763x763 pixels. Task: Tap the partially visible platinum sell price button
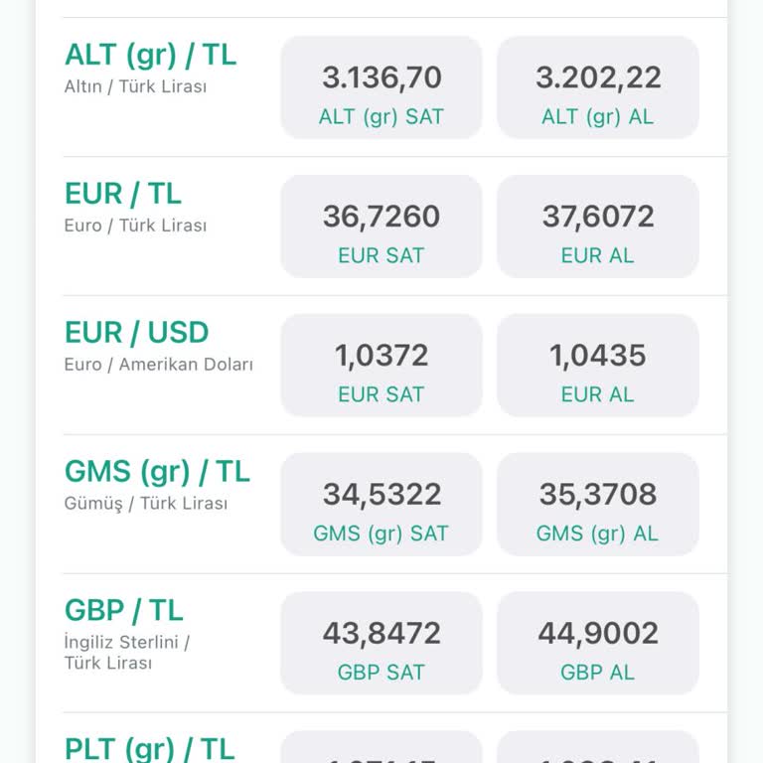(x=381, y=748)
